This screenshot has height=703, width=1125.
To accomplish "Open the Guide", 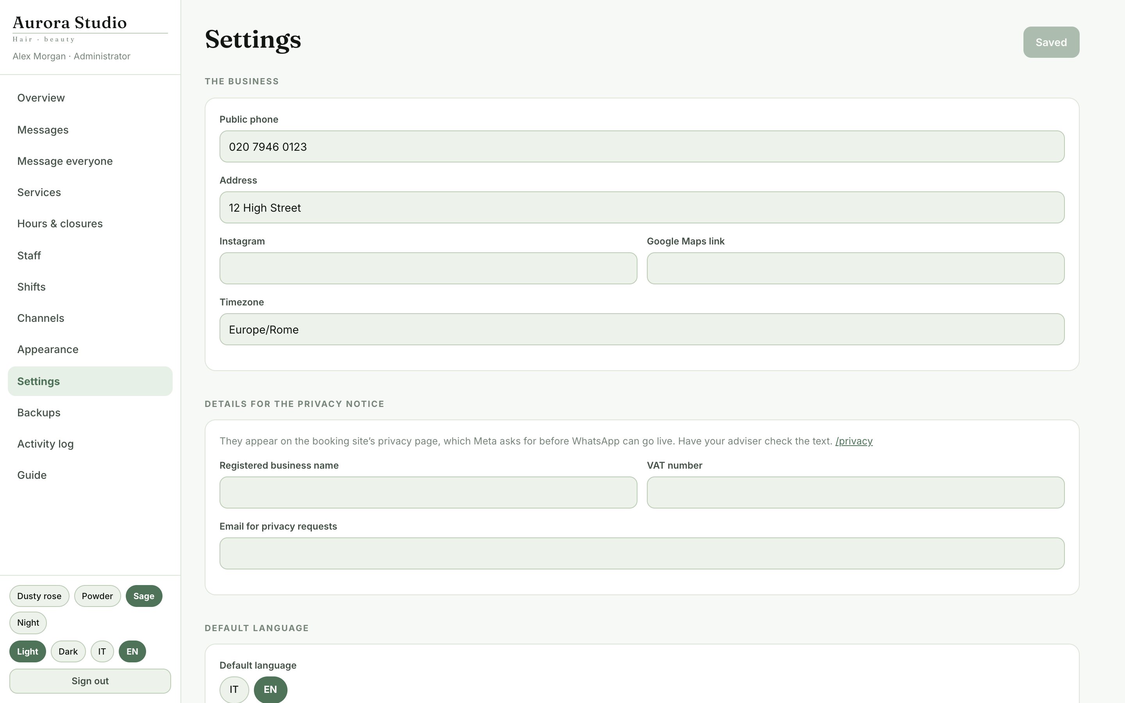I will pyautogui.click(x=90, y=475).
